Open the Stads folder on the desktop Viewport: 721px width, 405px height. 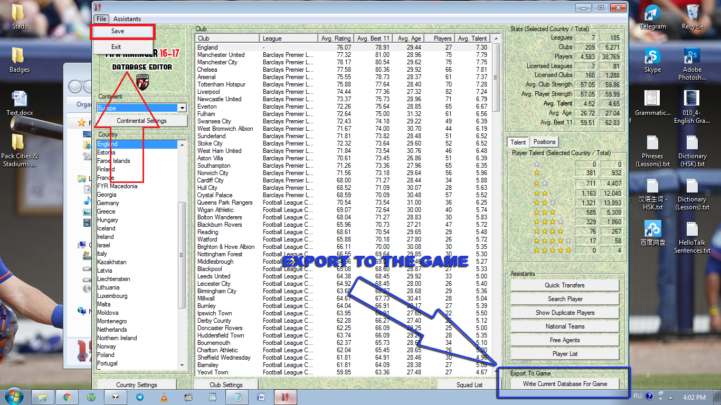(19, 17)
